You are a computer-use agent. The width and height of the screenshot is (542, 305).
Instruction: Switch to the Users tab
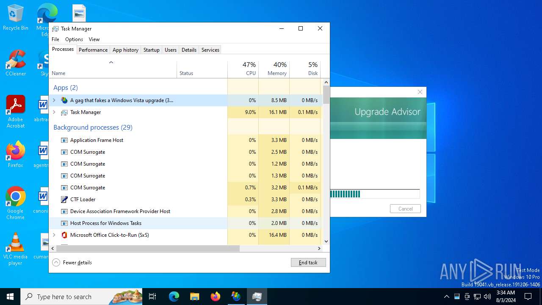pos(171,50)
